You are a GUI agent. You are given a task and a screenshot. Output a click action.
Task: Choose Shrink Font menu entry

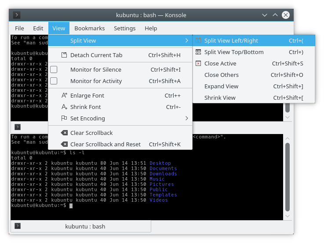pos(120,107)
